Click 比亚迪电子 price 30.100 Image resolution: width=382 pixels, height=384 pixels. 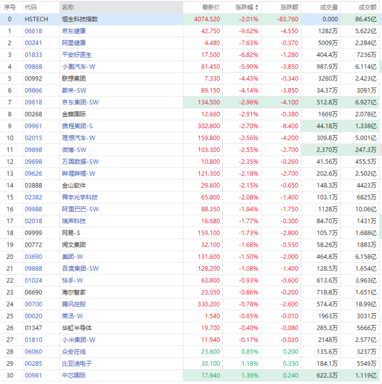click(x=211, y=364)
